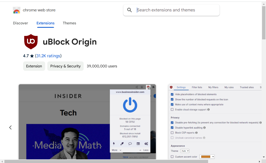The image size is (266, 163).
Task: Click the info icon beside Uncloak canonical names
Action: (x=204, y=138)
